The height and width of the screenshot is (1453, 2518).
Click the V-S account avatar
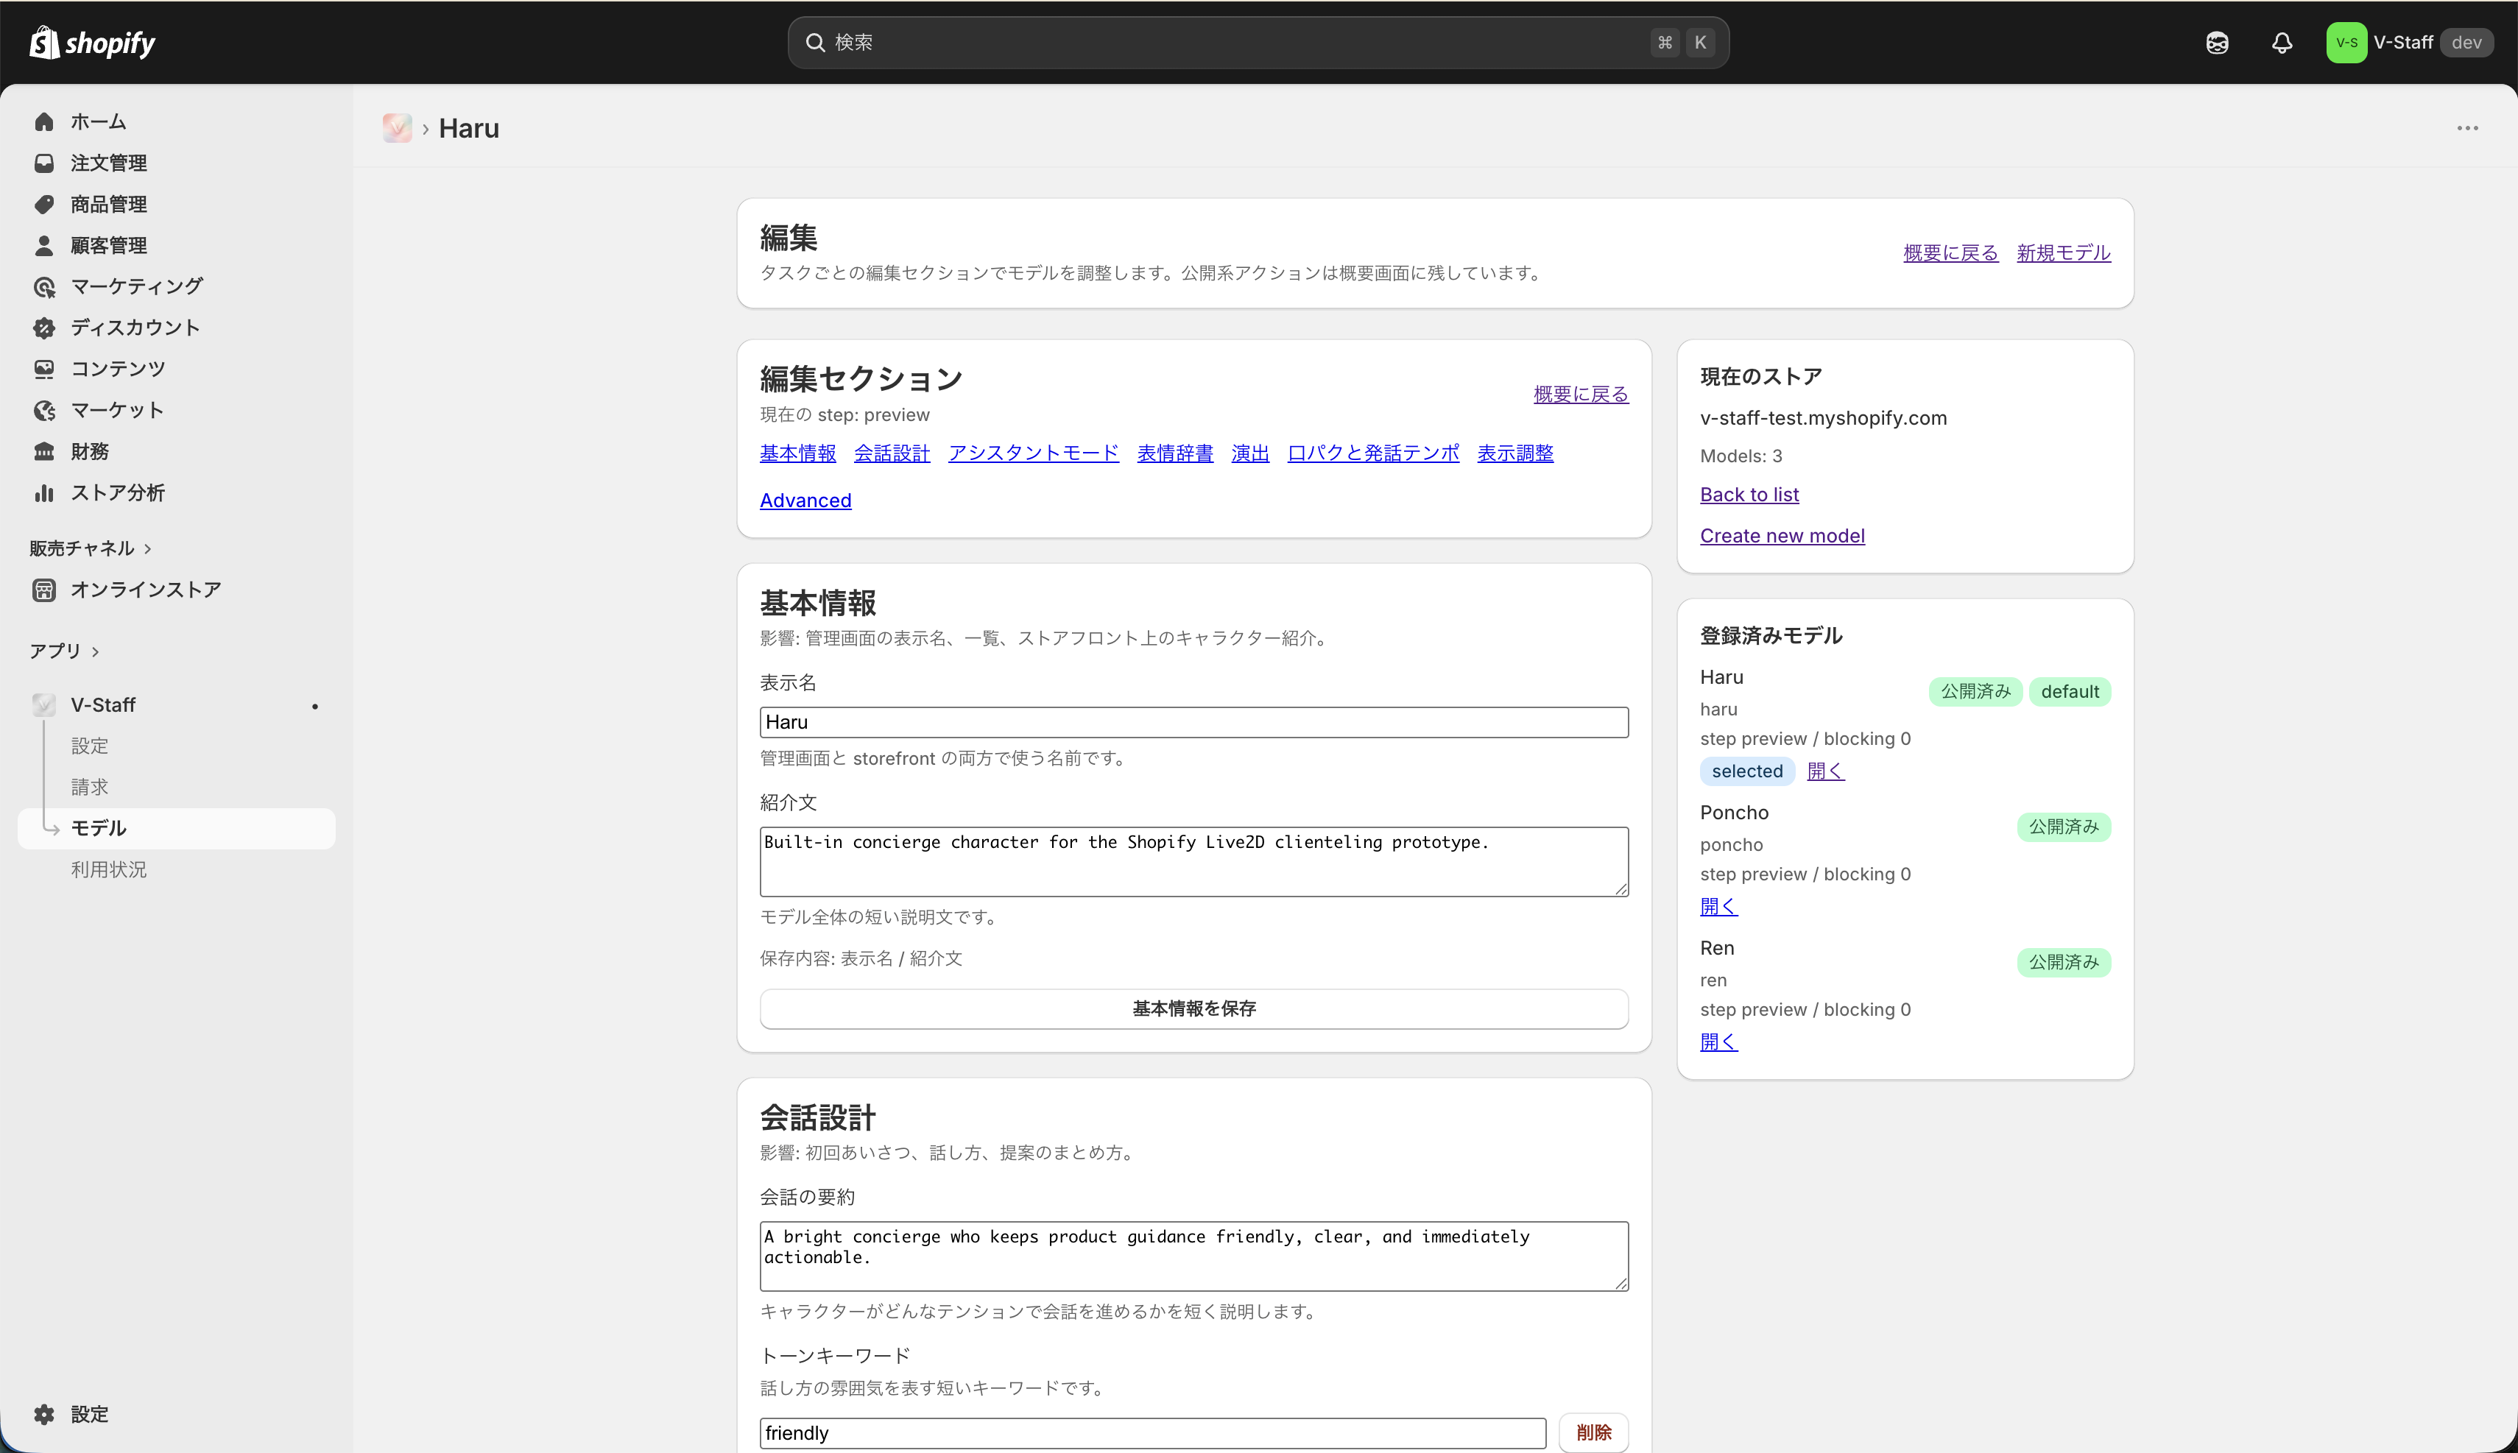coord(2346,43)
